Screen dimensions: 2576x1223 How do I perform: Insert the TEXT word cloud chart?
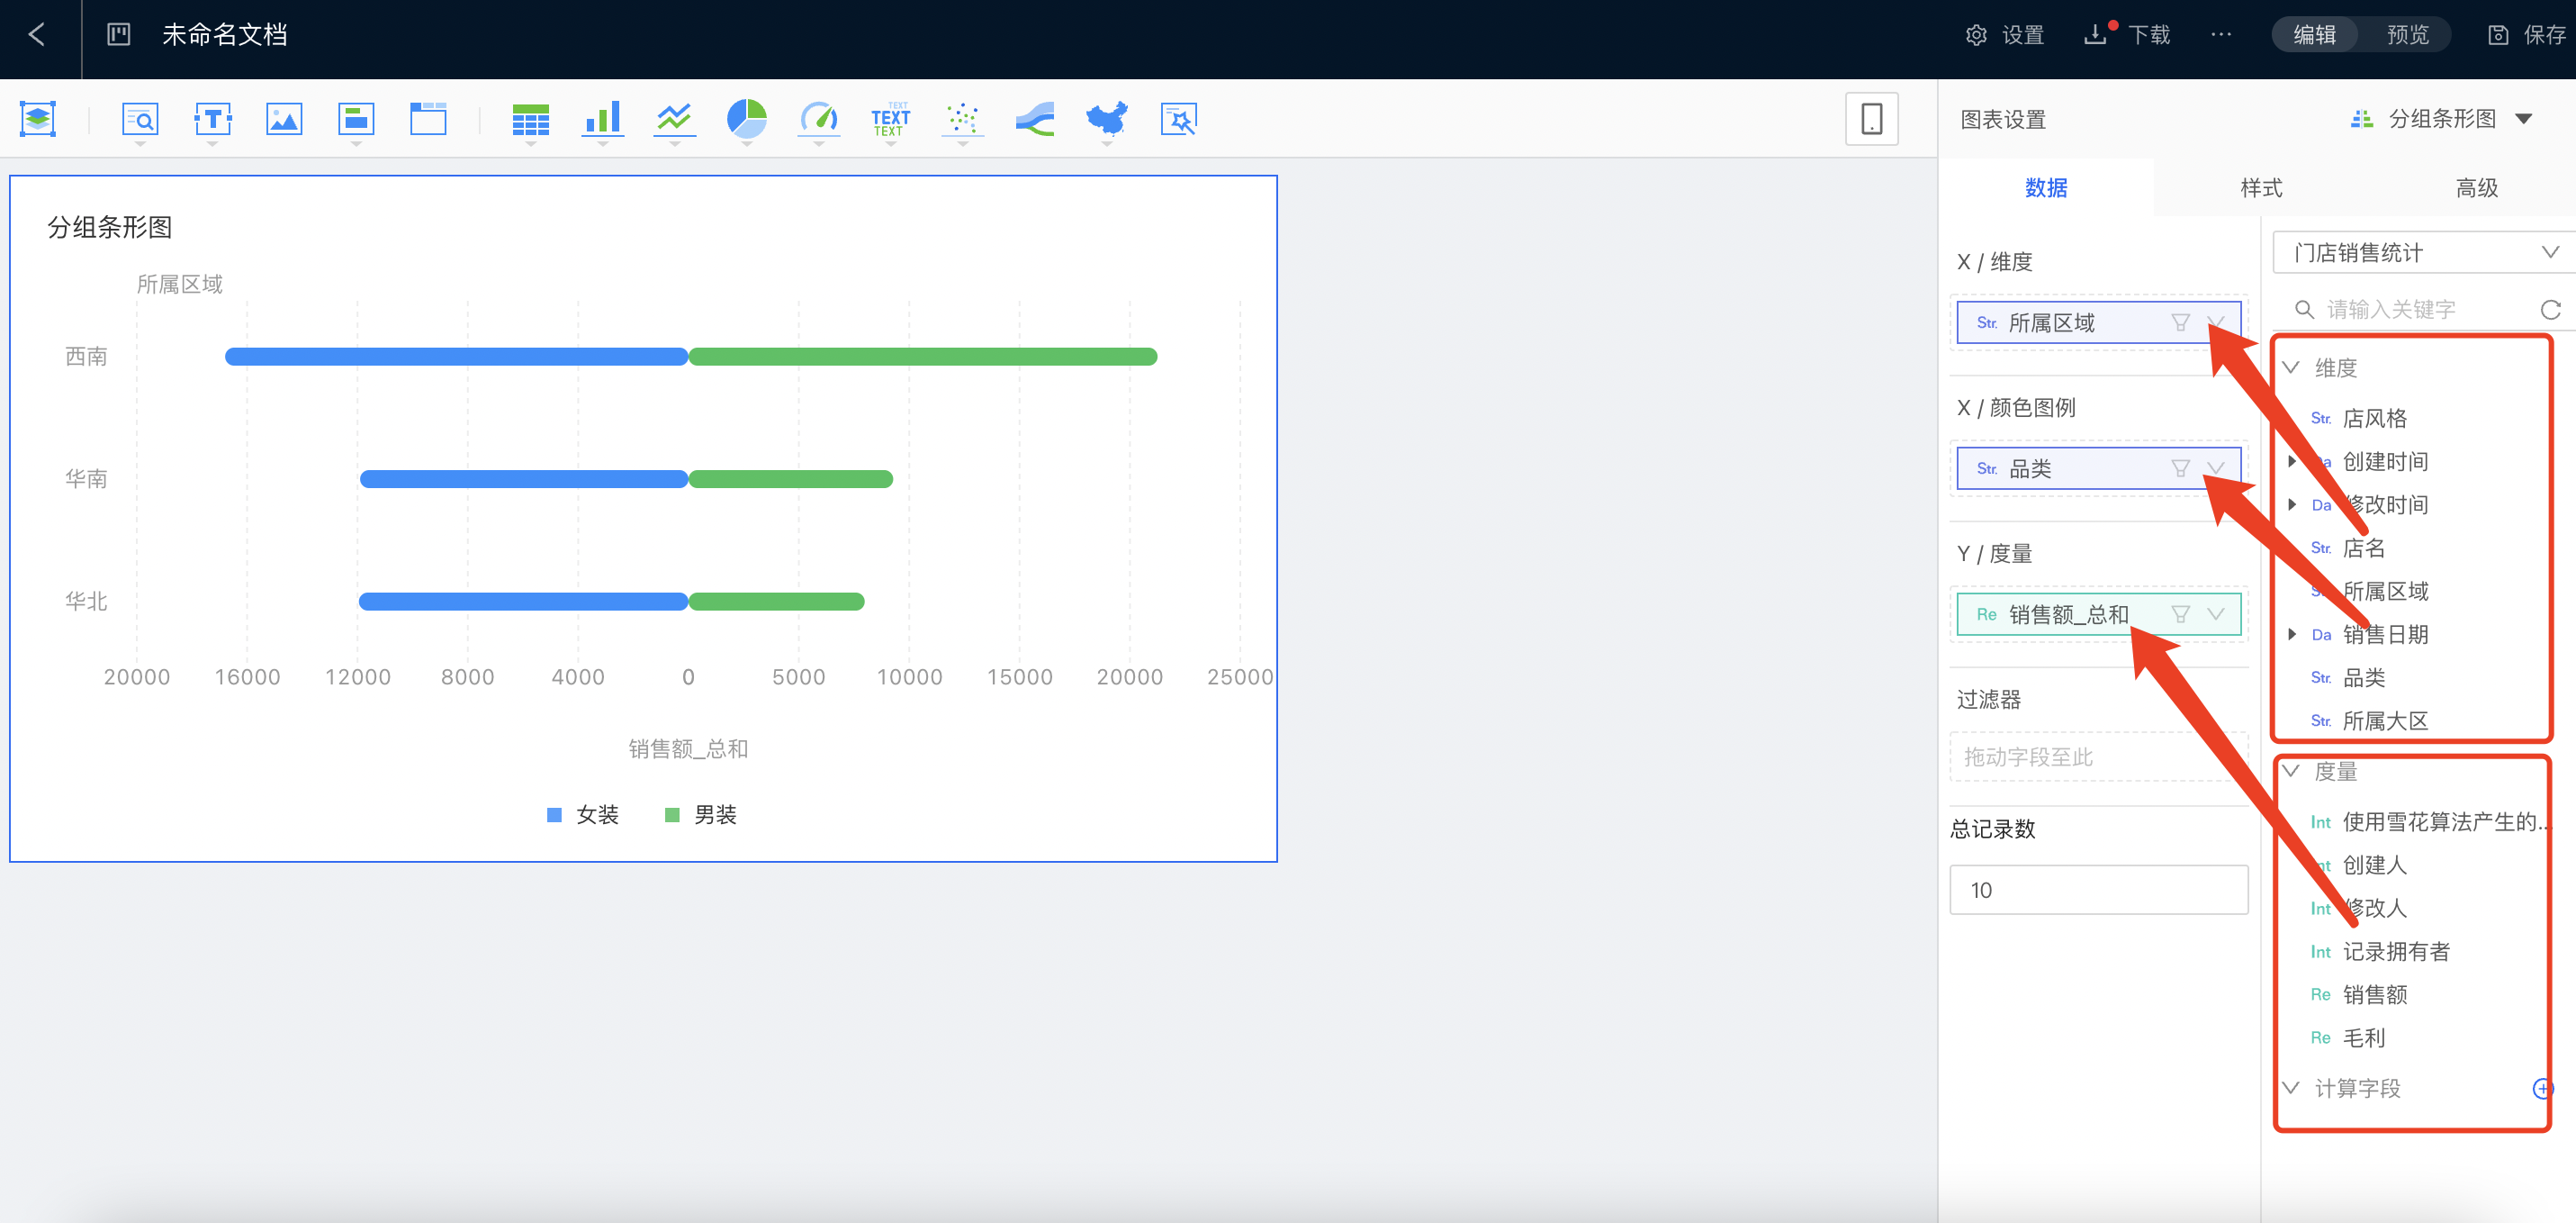tap(890, 119)
